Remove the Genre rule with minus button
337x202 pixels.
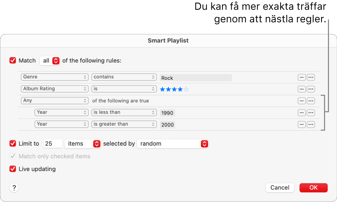click(302, 77)
